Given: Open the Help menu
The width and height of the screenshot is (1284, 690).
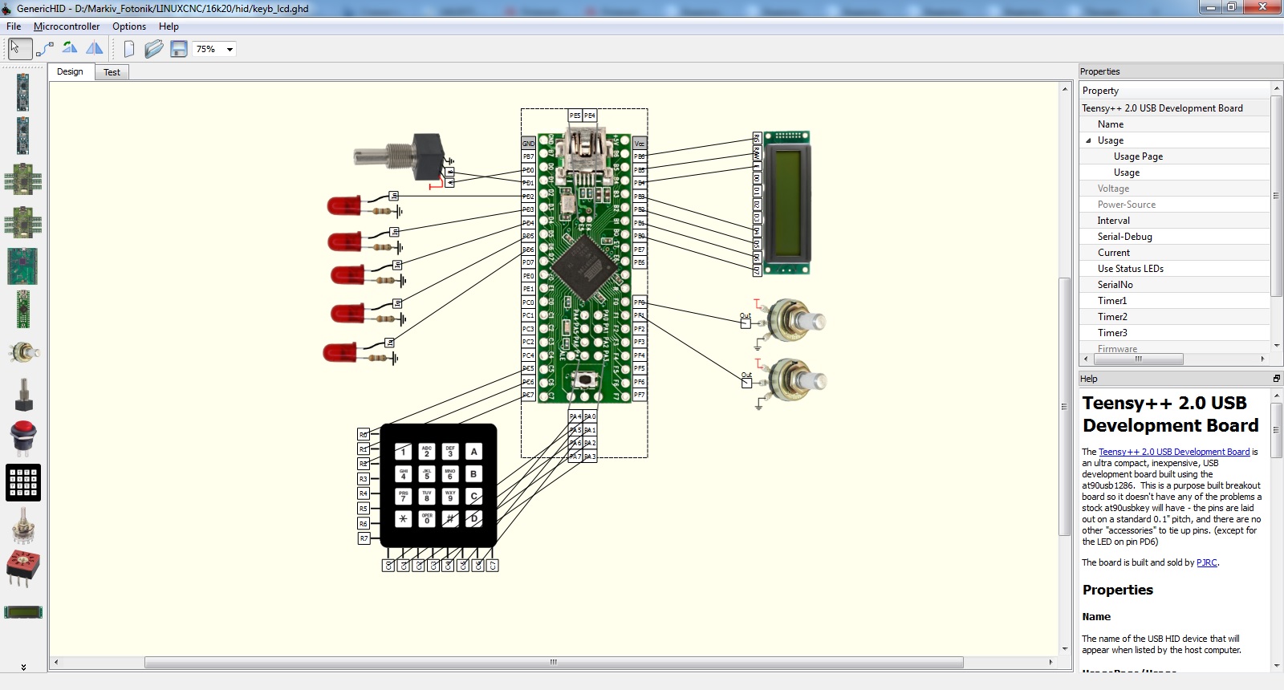Looking at the screenshot, I should tap(169, 26).
